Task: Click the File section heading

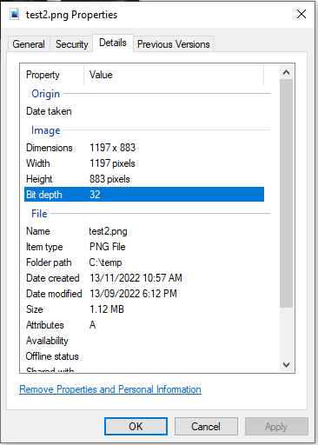Action: (x=39, y=214)
